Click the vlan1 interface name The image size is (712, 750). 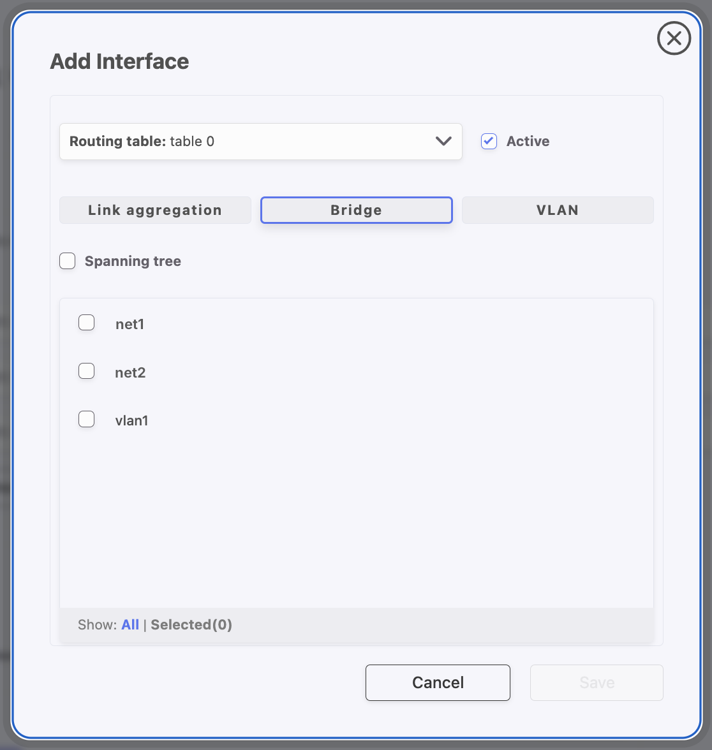click(131, 421)
